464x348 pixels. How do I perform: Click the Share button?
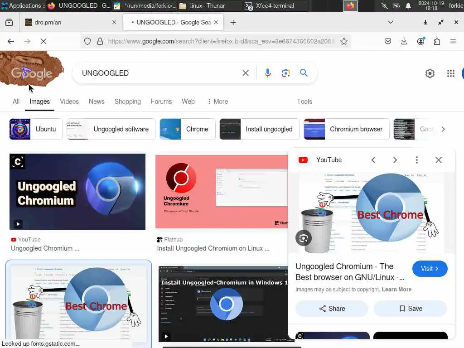pyautogui.click(x=332, y=309)
